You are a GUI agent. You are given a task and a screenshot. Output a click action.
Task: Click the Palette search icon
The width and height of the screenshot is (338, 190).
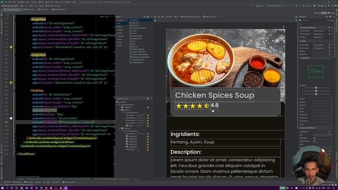click(144, 16)
